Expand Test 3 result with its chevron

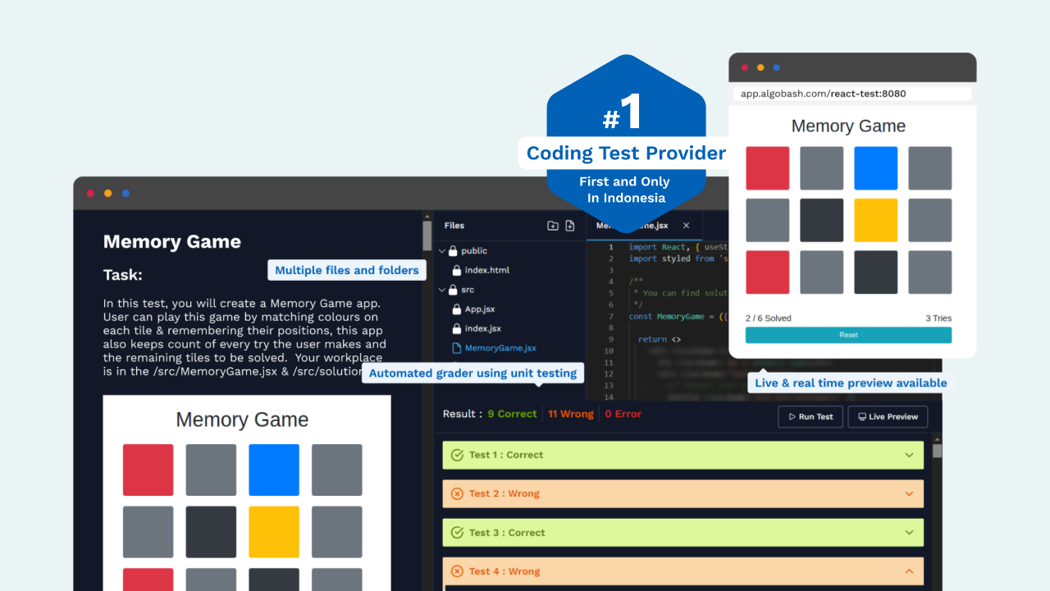[x=909, y=533]
